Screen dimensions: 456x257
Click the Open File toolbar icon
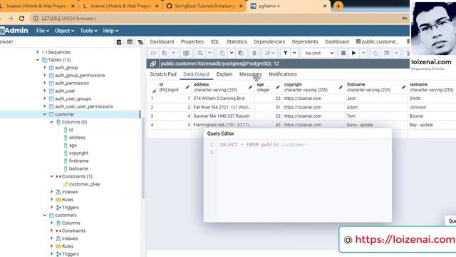pyautogui.click(x=153, y=53)
